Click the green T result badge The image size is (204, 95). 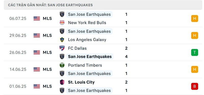(x=195, y=52)
